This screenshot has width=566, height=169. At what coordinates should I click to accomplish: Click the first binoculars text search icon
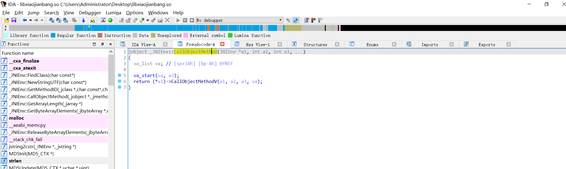51,20
